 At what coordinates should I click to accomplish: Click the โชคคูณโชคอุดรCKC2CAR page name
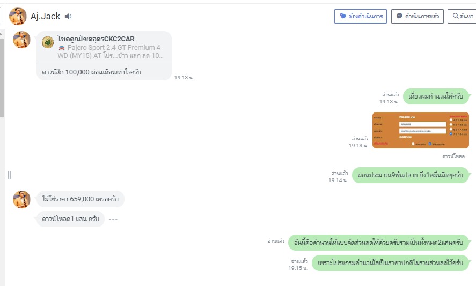(96, 39)
